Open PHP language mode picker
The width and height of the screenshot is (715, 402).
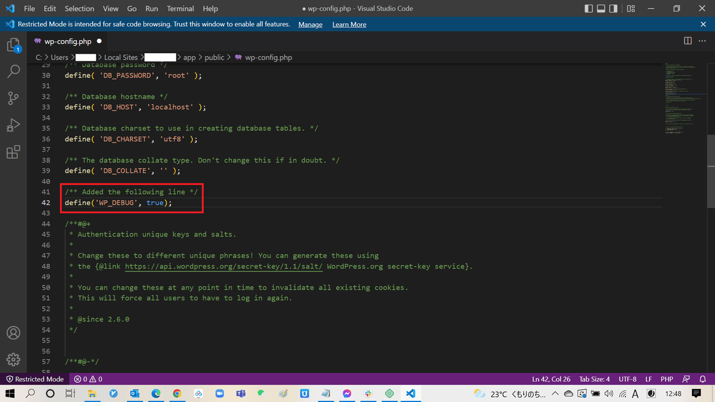pos(667,379)
